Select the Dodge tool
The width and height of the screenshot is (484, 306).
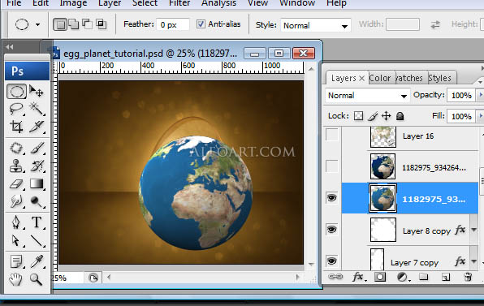tap(37, 201)
